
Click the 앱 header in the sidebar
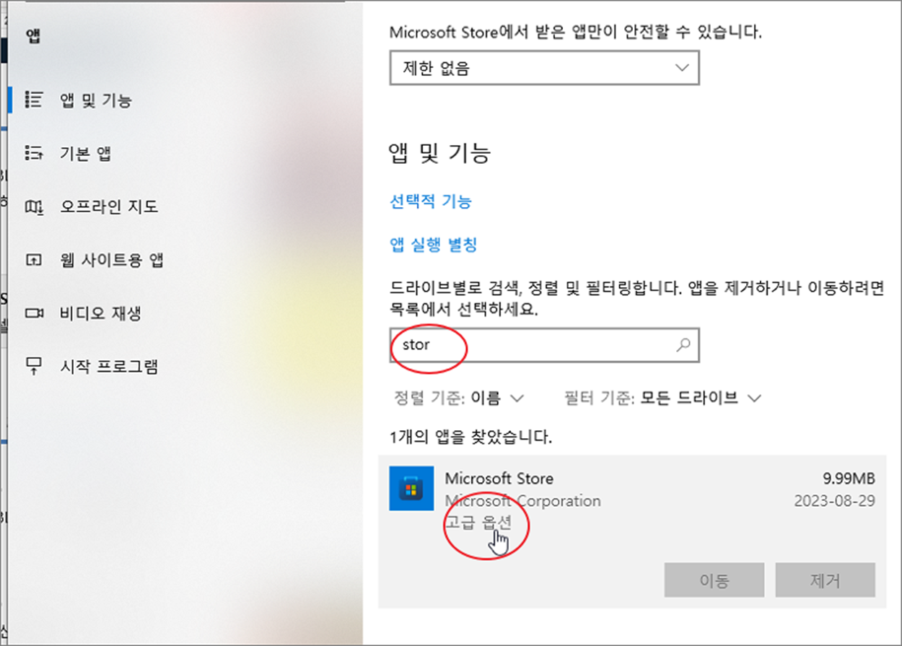pos(34,37)
